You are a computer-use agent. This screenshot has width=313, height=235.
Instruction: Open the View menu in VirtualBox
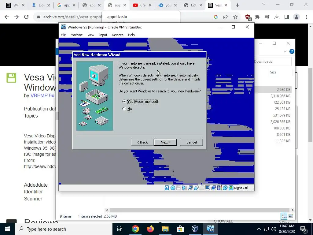point(90,35)
